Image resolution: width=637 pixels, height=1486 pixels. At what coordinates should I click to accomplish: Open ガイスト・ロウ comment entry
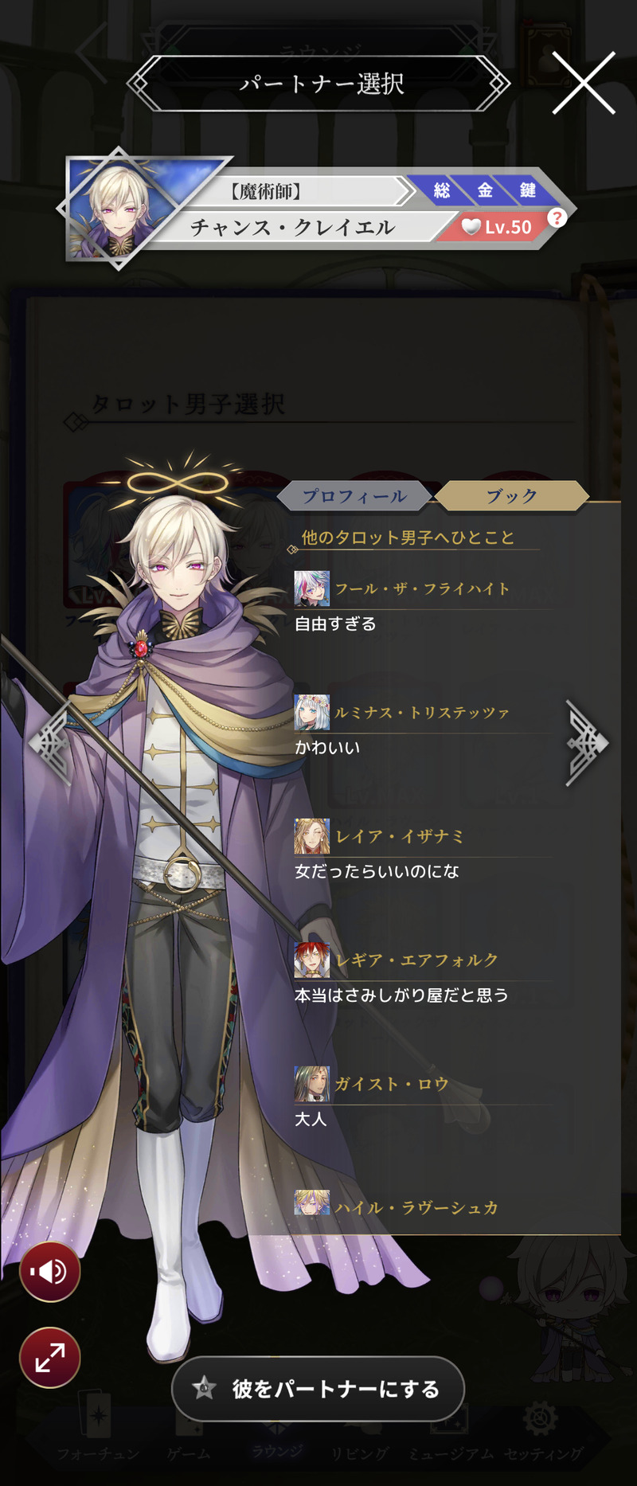(x=424, y=1101)
